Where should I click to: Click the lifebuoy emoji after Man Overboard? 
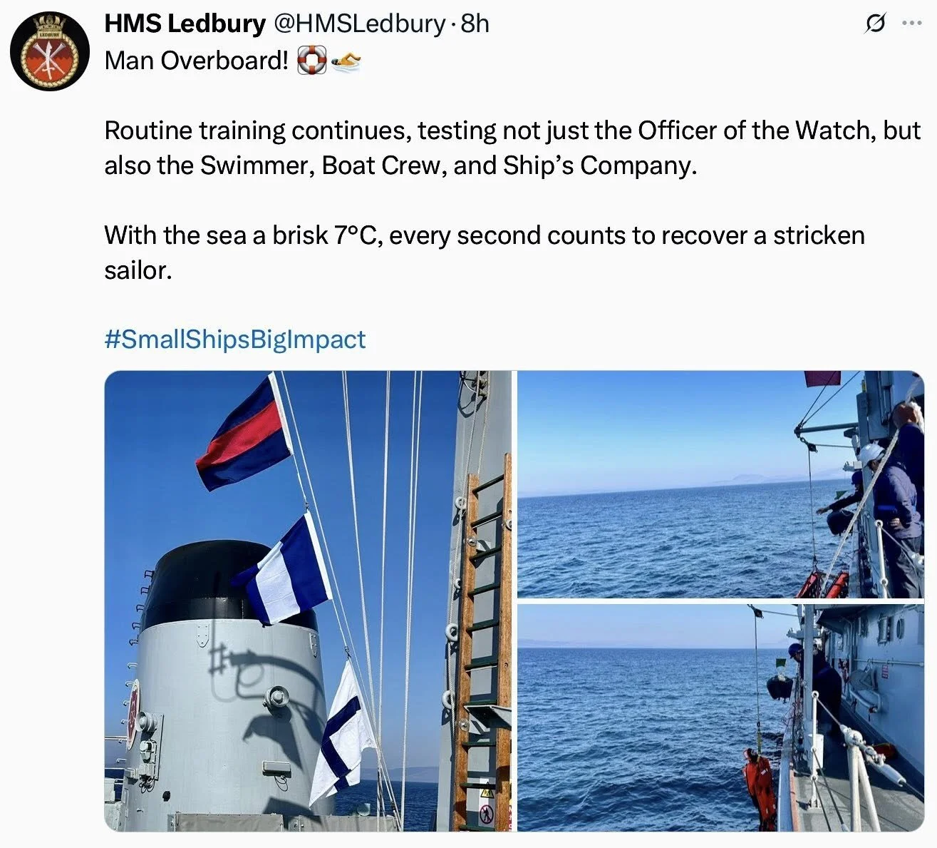tap(311, 61)
